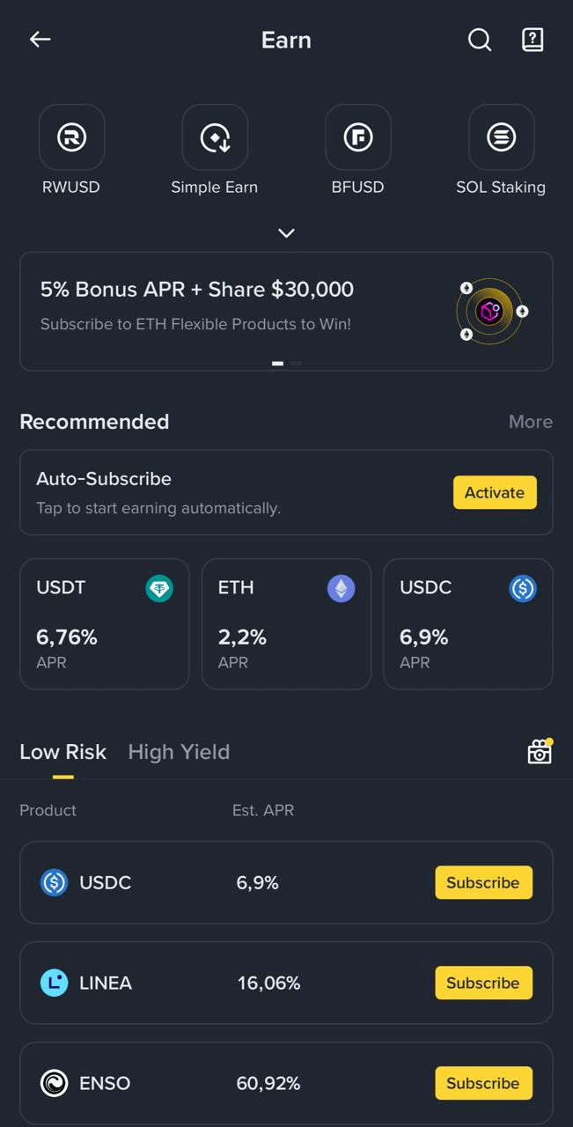Open the ETH 2,2% APR card

[286, 623]
